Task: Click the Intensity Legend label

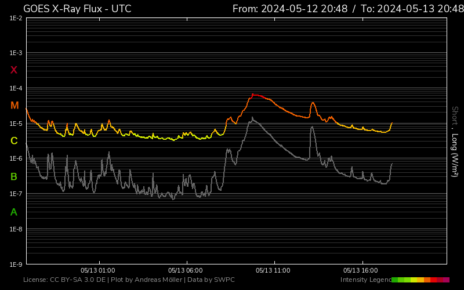Action: pos(366,280)
